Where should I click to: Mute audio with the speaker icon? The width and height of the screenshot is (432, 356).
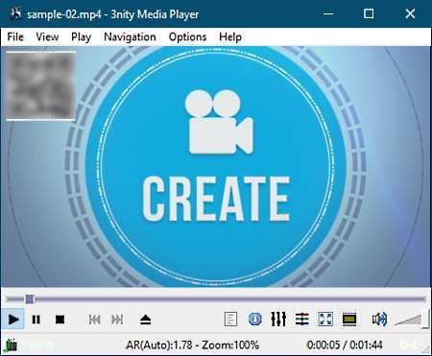[x=379, y=319]
